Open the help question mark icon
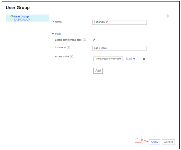The image size is (181, 150). (x=167, y=16)
